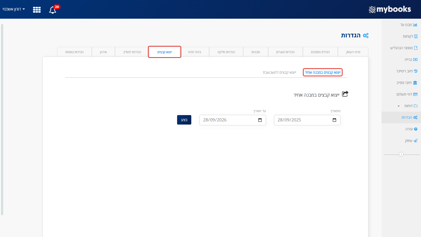Screen dimensions: 421x237
Task: Go to לקוחות in the sidebar
Action: click(401, 36)
